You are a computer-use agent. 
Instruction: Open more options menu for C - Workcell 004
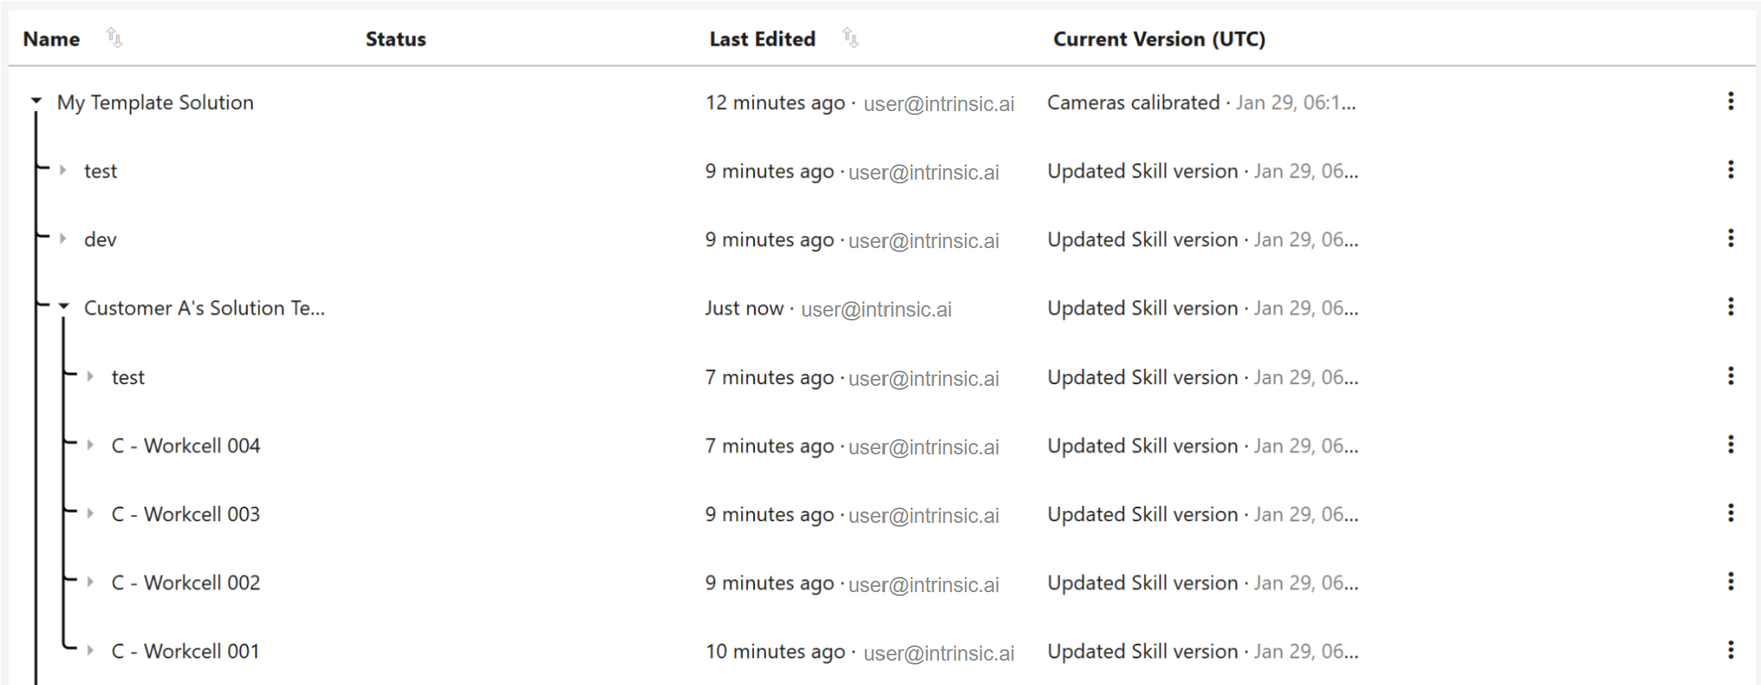(x=1731, y=445)
